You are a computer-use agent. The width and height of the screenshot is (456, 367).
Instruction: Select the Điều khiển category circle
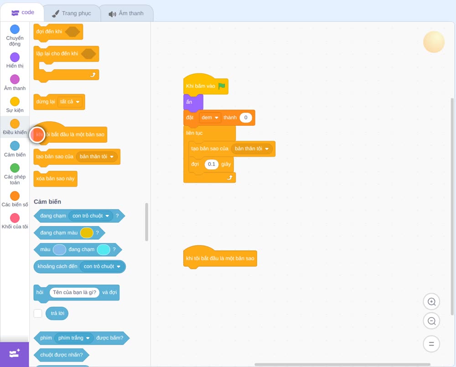click(x=15, y=124)
